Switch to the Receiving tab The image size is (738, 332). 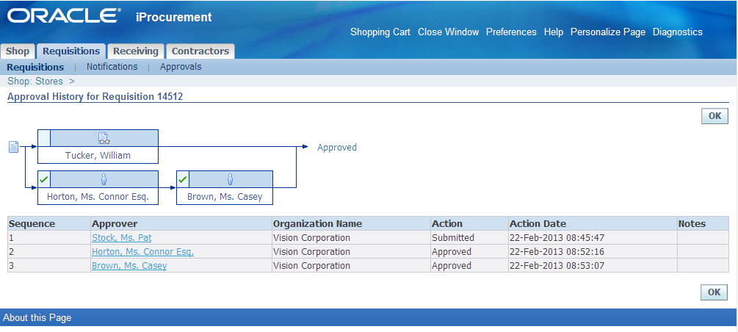coord(136,51)
